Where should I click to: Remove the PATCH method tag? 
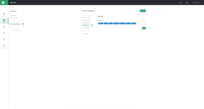123,24
